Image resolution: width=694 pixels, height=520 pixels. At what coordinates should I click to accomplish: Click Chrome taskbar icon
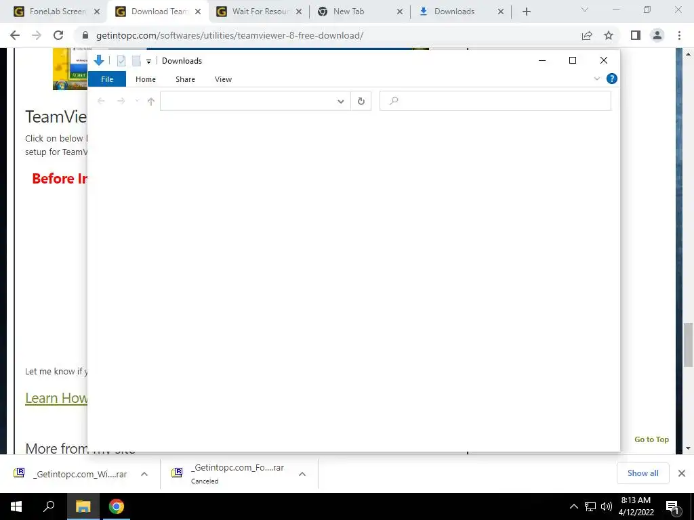(x=117, y=506)
